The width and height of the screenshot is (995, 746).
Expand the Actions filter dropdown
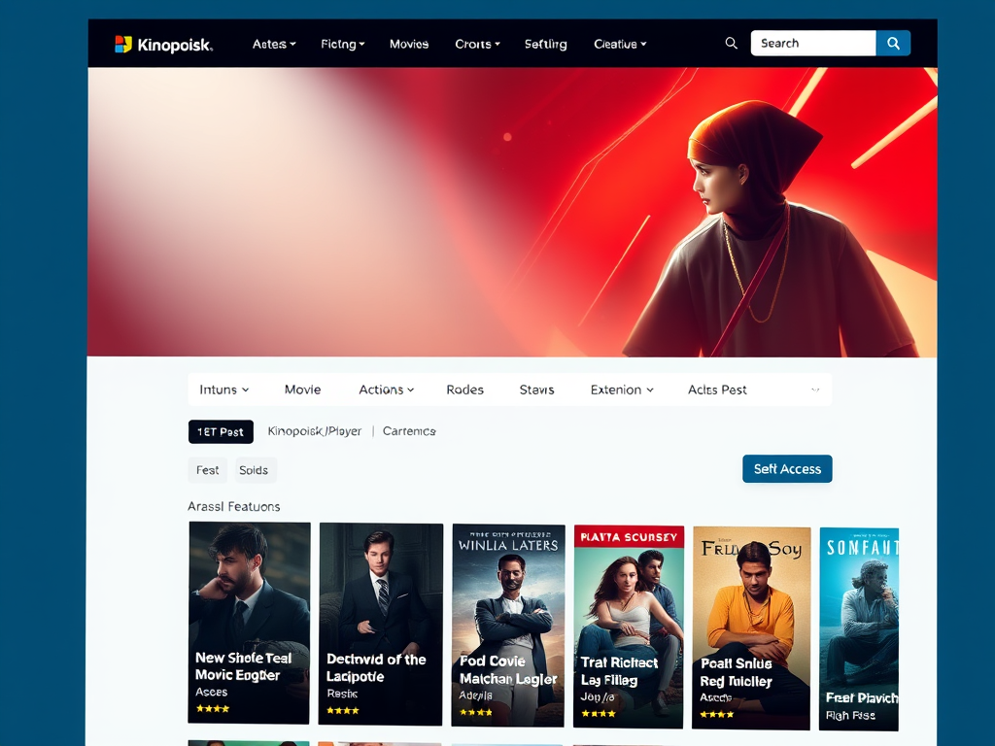click(387, 390)
